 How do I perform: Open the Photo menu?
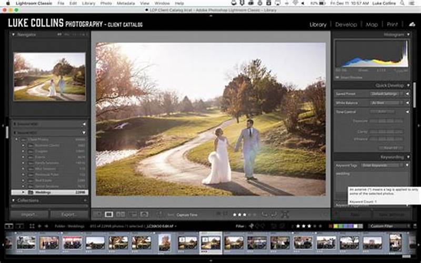pyautogui.click(x=106, y=4)
